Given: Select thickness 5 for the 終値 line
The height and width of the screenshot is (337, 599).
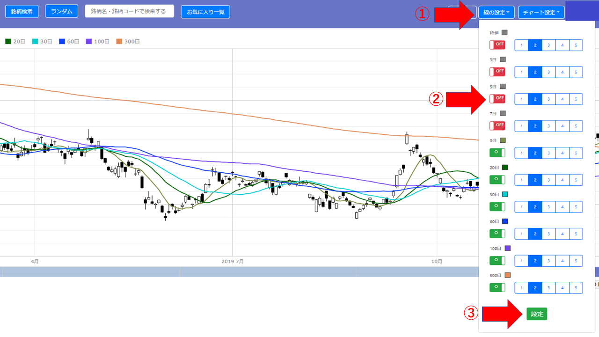Looking at the screenshot, I should click(576, 45).
